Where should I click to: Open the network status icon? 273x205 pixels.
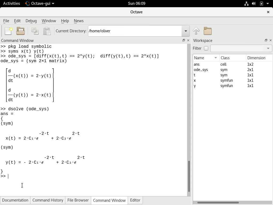[246, 3]
